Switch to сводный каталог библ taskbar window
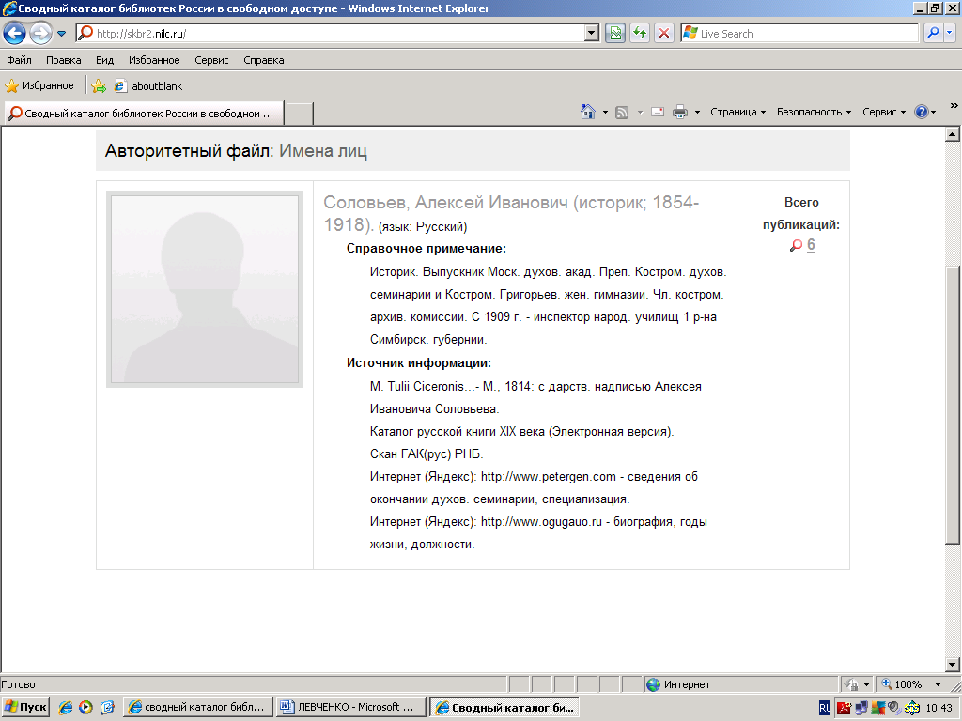Screen dimensions: 962x721 (197, 708)
